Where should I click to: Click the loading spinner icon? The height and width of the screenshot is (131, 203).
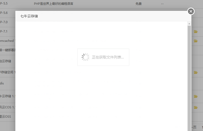coord(85,57)
